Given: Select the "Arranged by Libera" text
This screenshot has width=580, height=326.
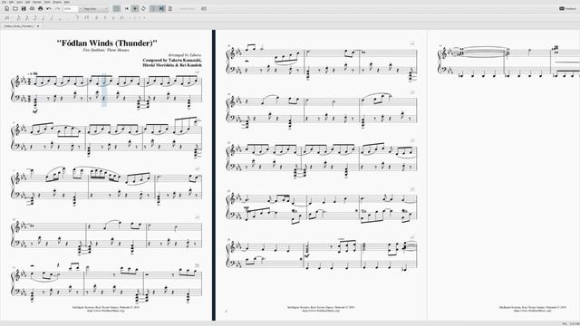Looking at the screenshot, I should click(x=184, y=55).
